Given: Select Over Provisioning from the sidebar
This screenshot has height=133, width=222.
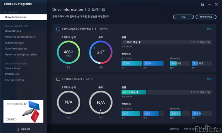Looking at the screenshot, I should [16, 49].
